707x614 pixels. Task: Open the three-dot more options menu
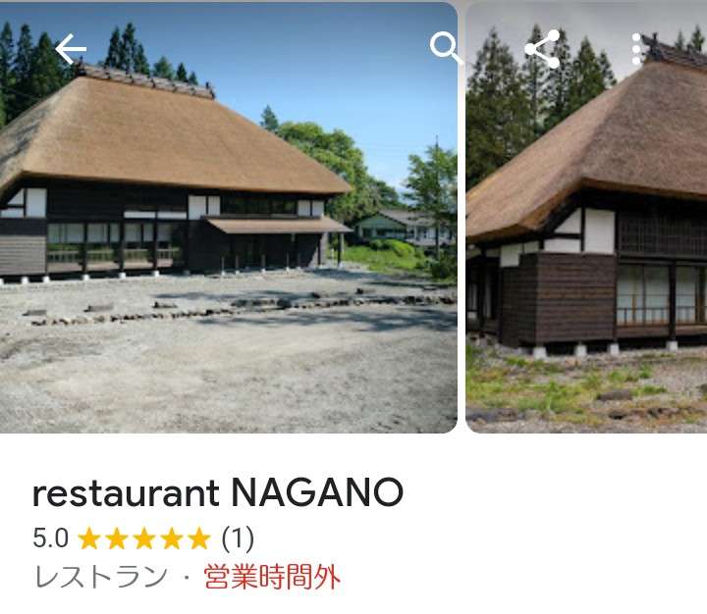coord(636,49)
